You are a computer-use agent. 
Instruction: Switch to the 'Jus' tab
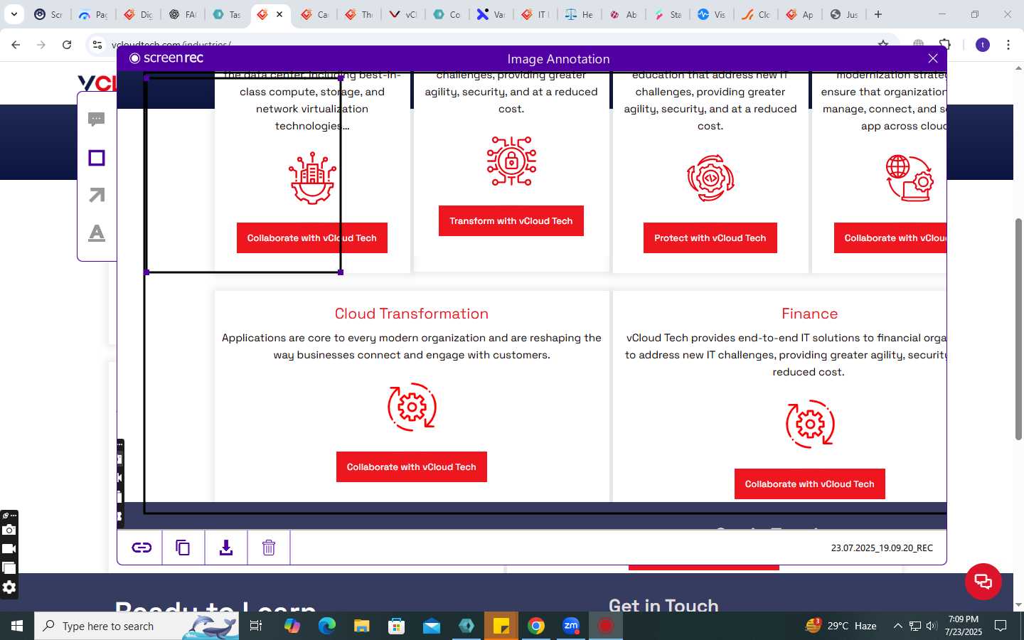(844, 14)
